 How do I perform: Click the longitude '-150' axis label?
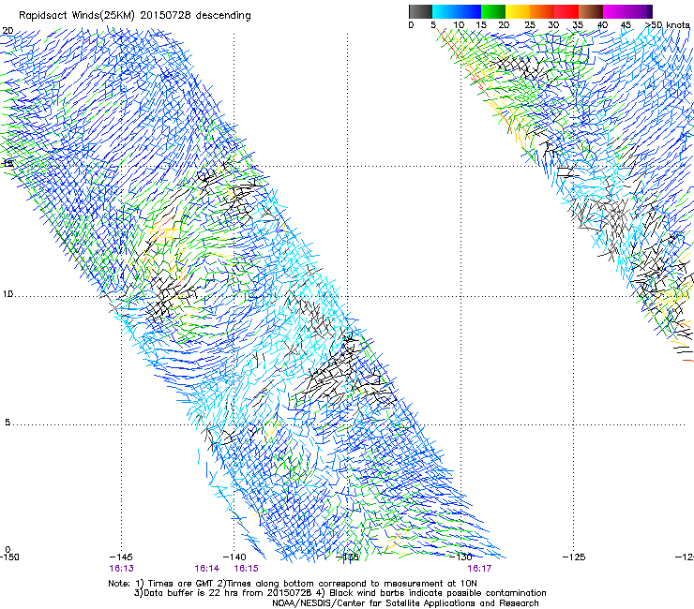9,557
